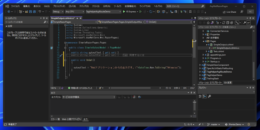The height and width of the screenshot is (130, 260).
Task: Open the Any CPU platform dropdown
Action: point(75,12)
